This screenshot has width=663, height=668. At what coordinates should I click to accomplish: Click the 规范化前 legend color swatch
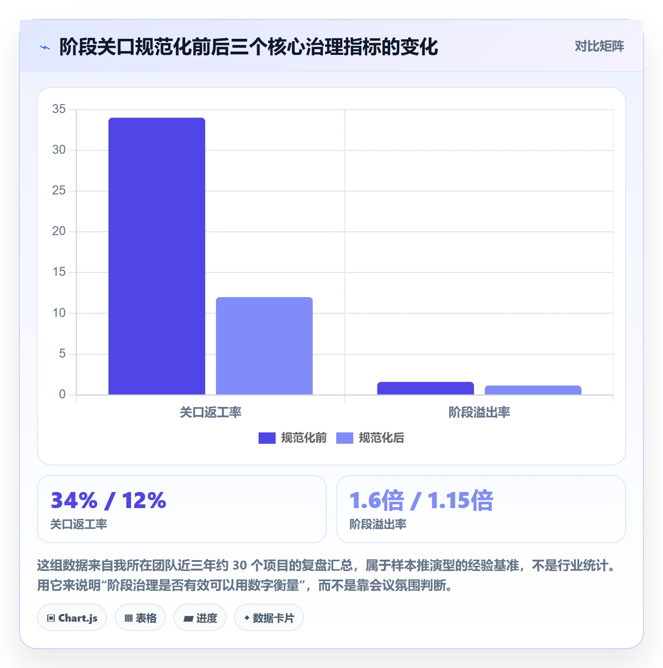click(267, 438)
